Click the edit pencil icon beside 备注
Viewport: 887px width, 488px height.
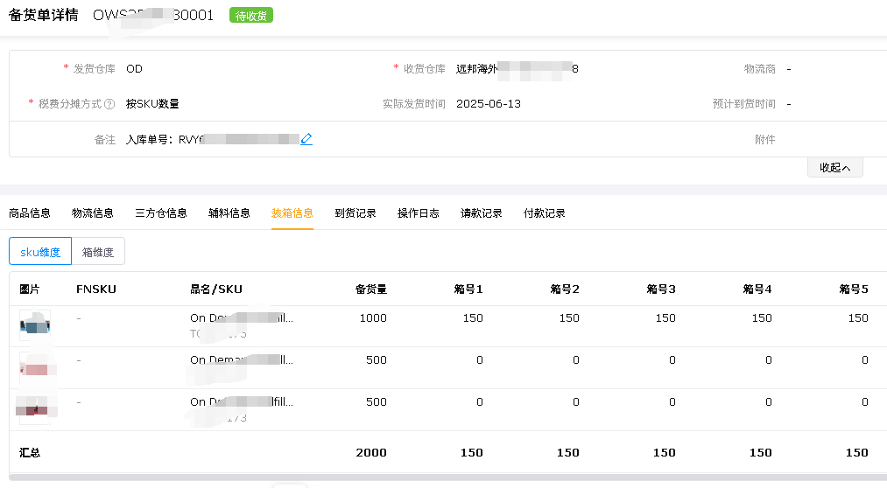click(x=306, y=139)
